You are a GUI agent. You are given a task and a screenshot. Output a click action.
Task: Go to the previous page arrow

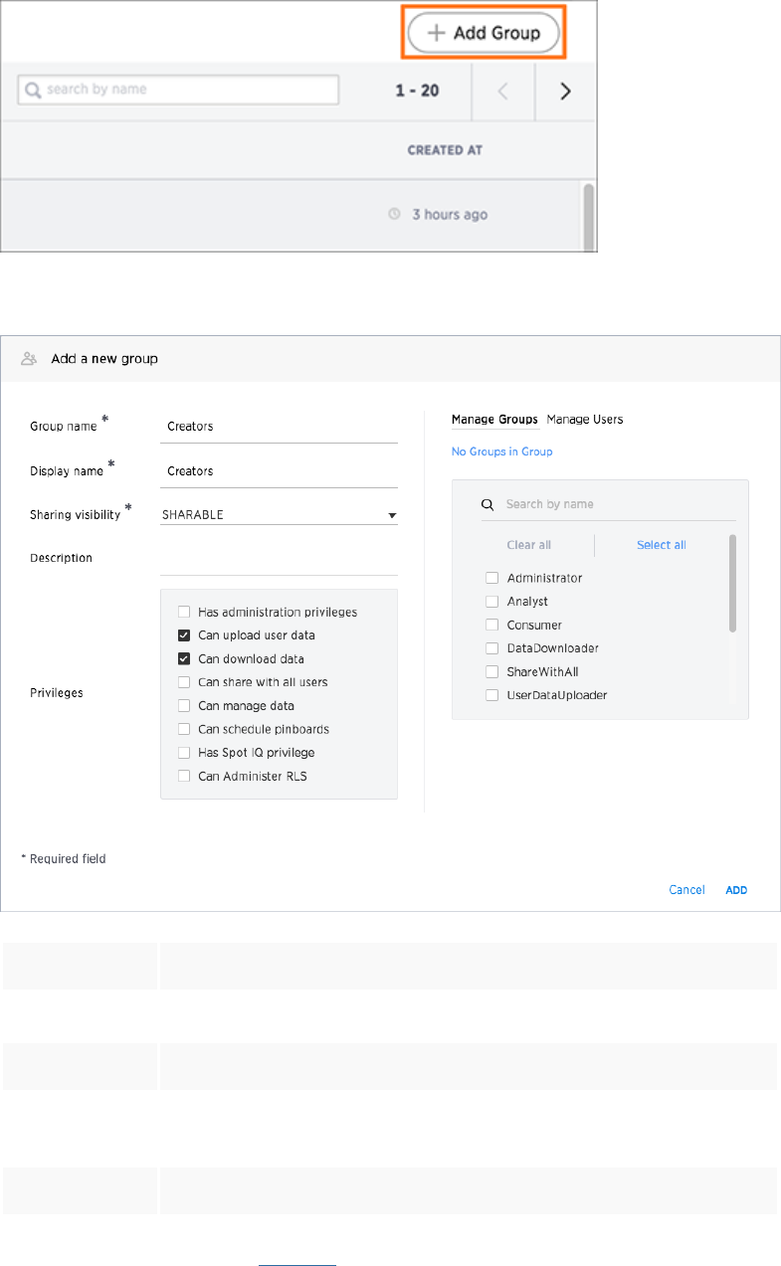(503, 90)
